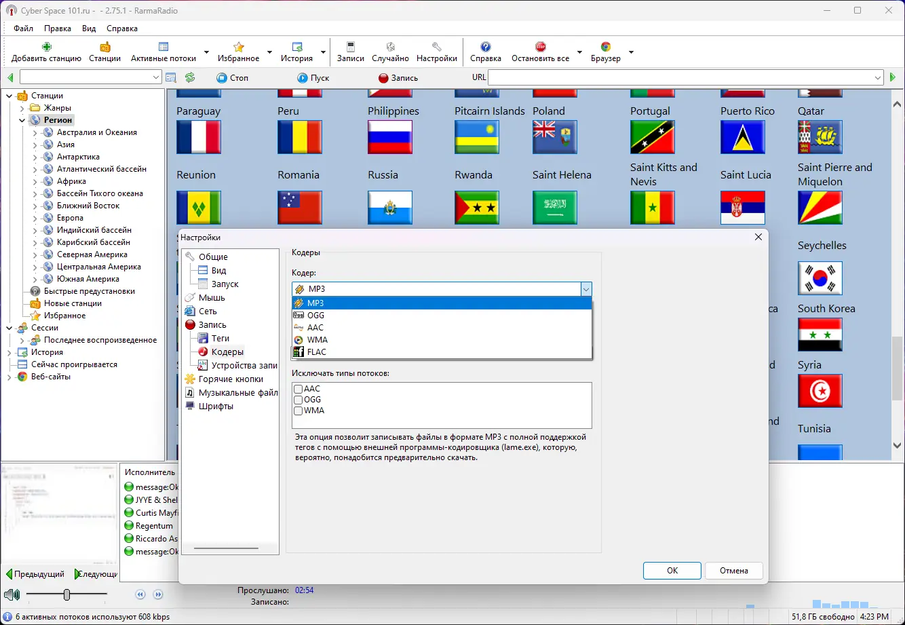Launch the Браузер toolbar icon
The height and width of the screenshot is (625, 905).
[606, 47]
